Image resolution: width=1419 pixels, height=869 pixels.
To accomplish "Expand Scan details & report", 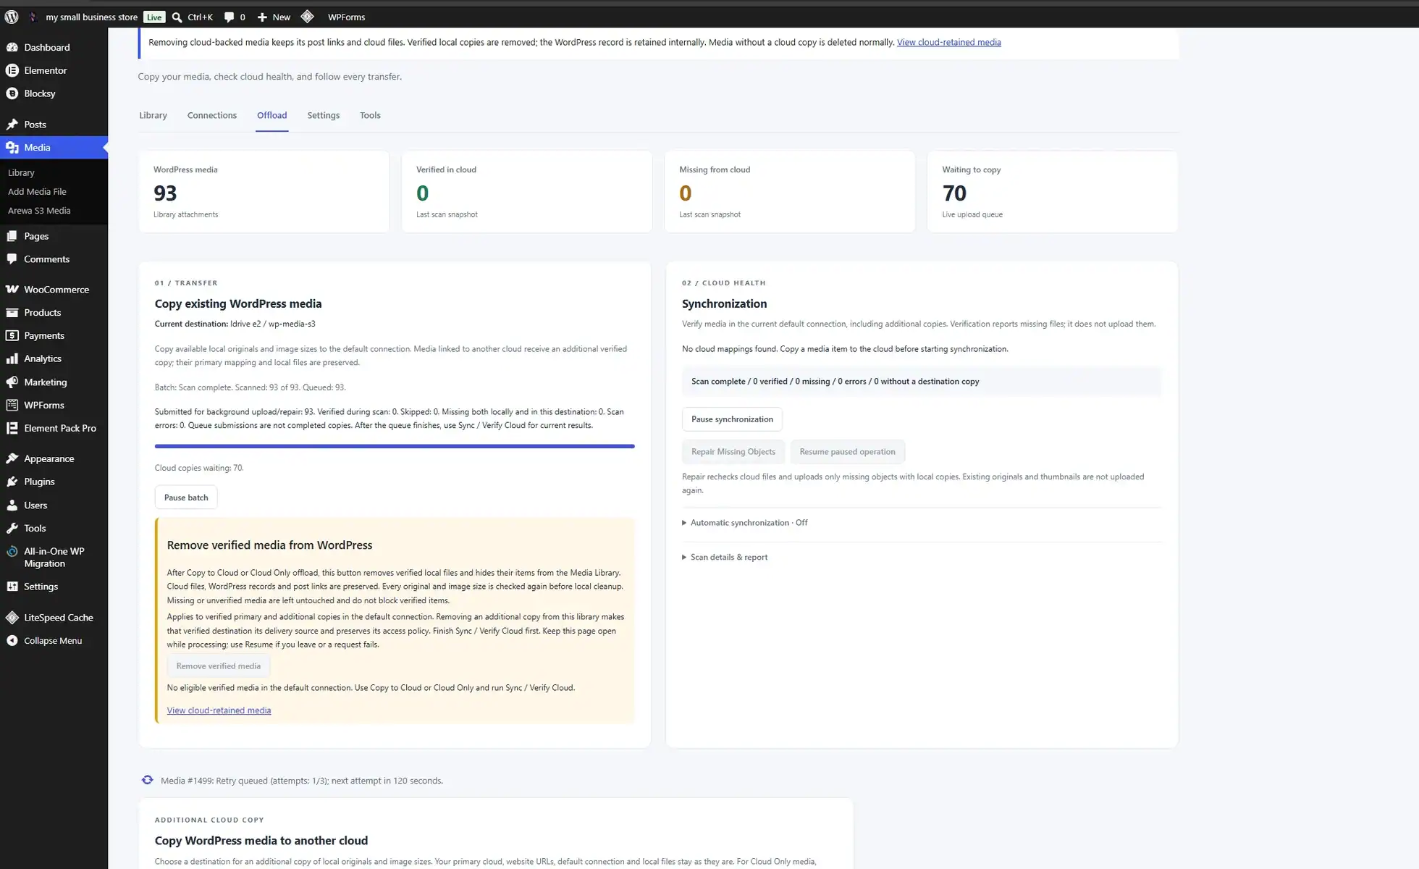I will pyautogui.click(x=725, y=558).
